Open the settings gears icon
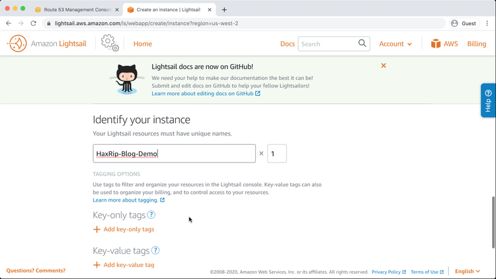Viewport: 496px width, 279px height. coord(110,44)
